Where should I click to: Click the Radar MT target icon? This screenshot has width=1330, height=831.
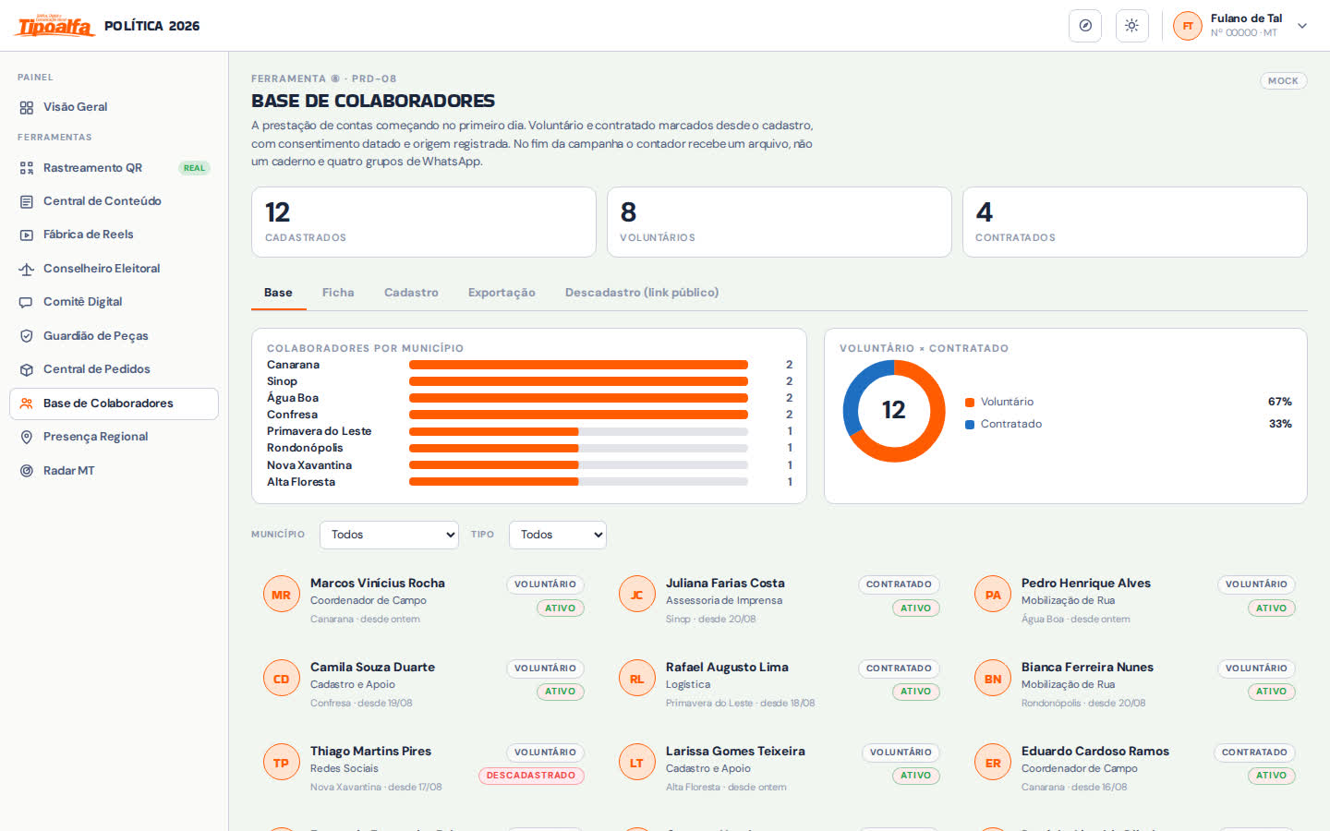[x=27, y=471]
